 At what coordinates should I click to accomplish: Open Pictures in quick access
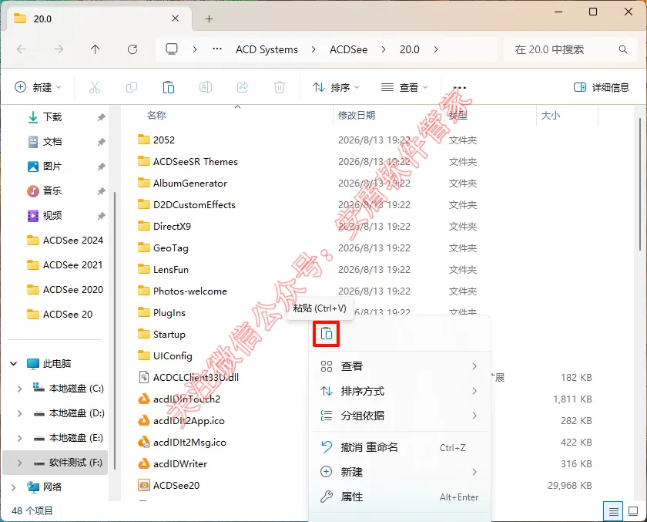(x=52, y=167)
